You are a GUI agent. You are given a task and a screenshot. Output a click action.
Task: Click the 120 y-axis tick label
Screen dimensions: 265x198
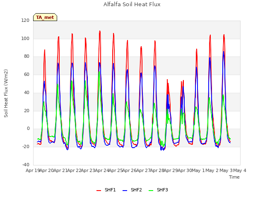pos(25,20)
